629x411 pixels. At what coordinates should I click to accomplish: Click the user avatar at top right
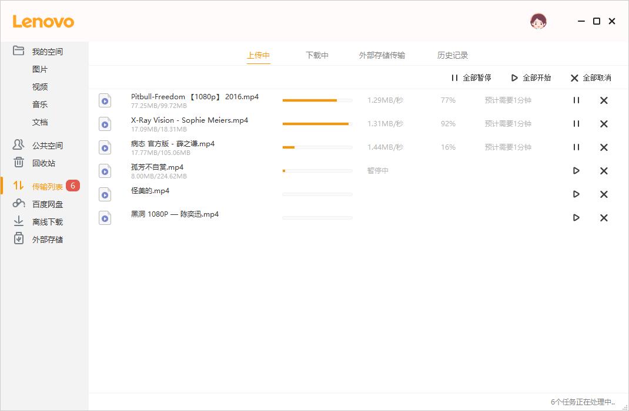[538, 20]
